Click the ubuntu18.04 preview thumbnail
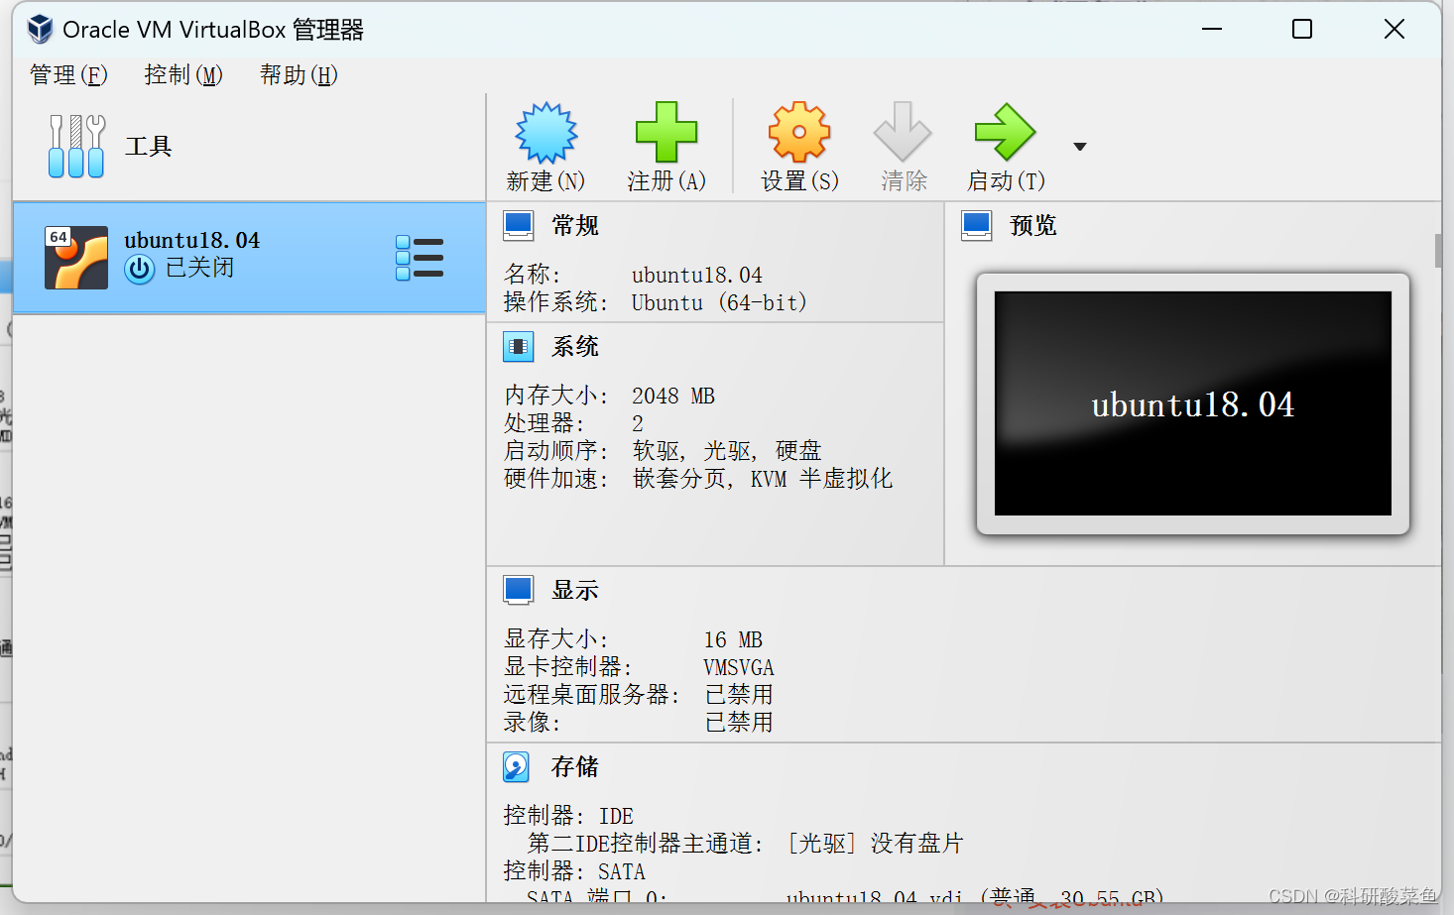Screen dimensions: 1454x915 click(x=1192, y=403)
